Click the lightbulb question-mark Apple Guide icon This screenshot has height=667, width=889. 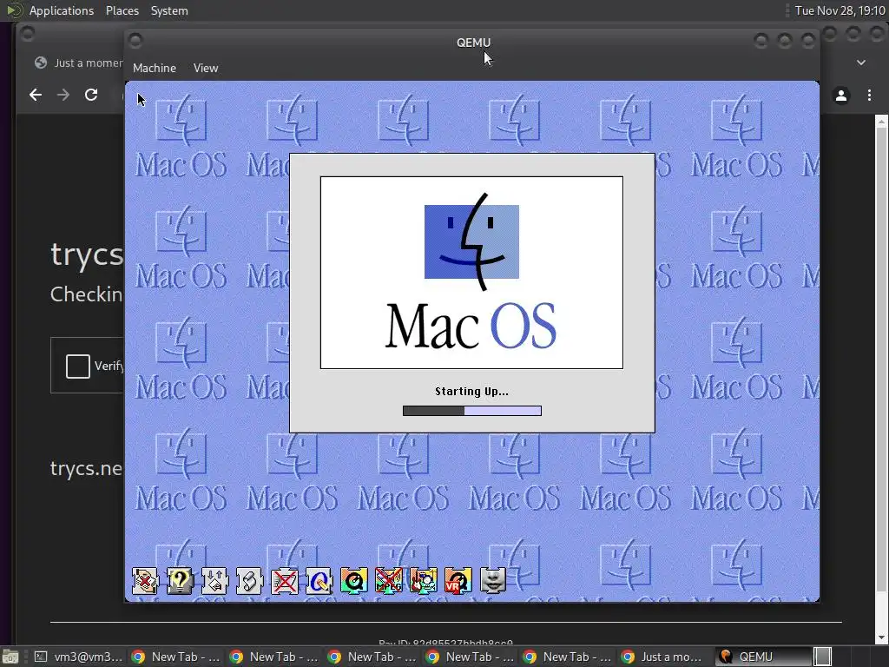pyautogui.click(x=180, y=581)
